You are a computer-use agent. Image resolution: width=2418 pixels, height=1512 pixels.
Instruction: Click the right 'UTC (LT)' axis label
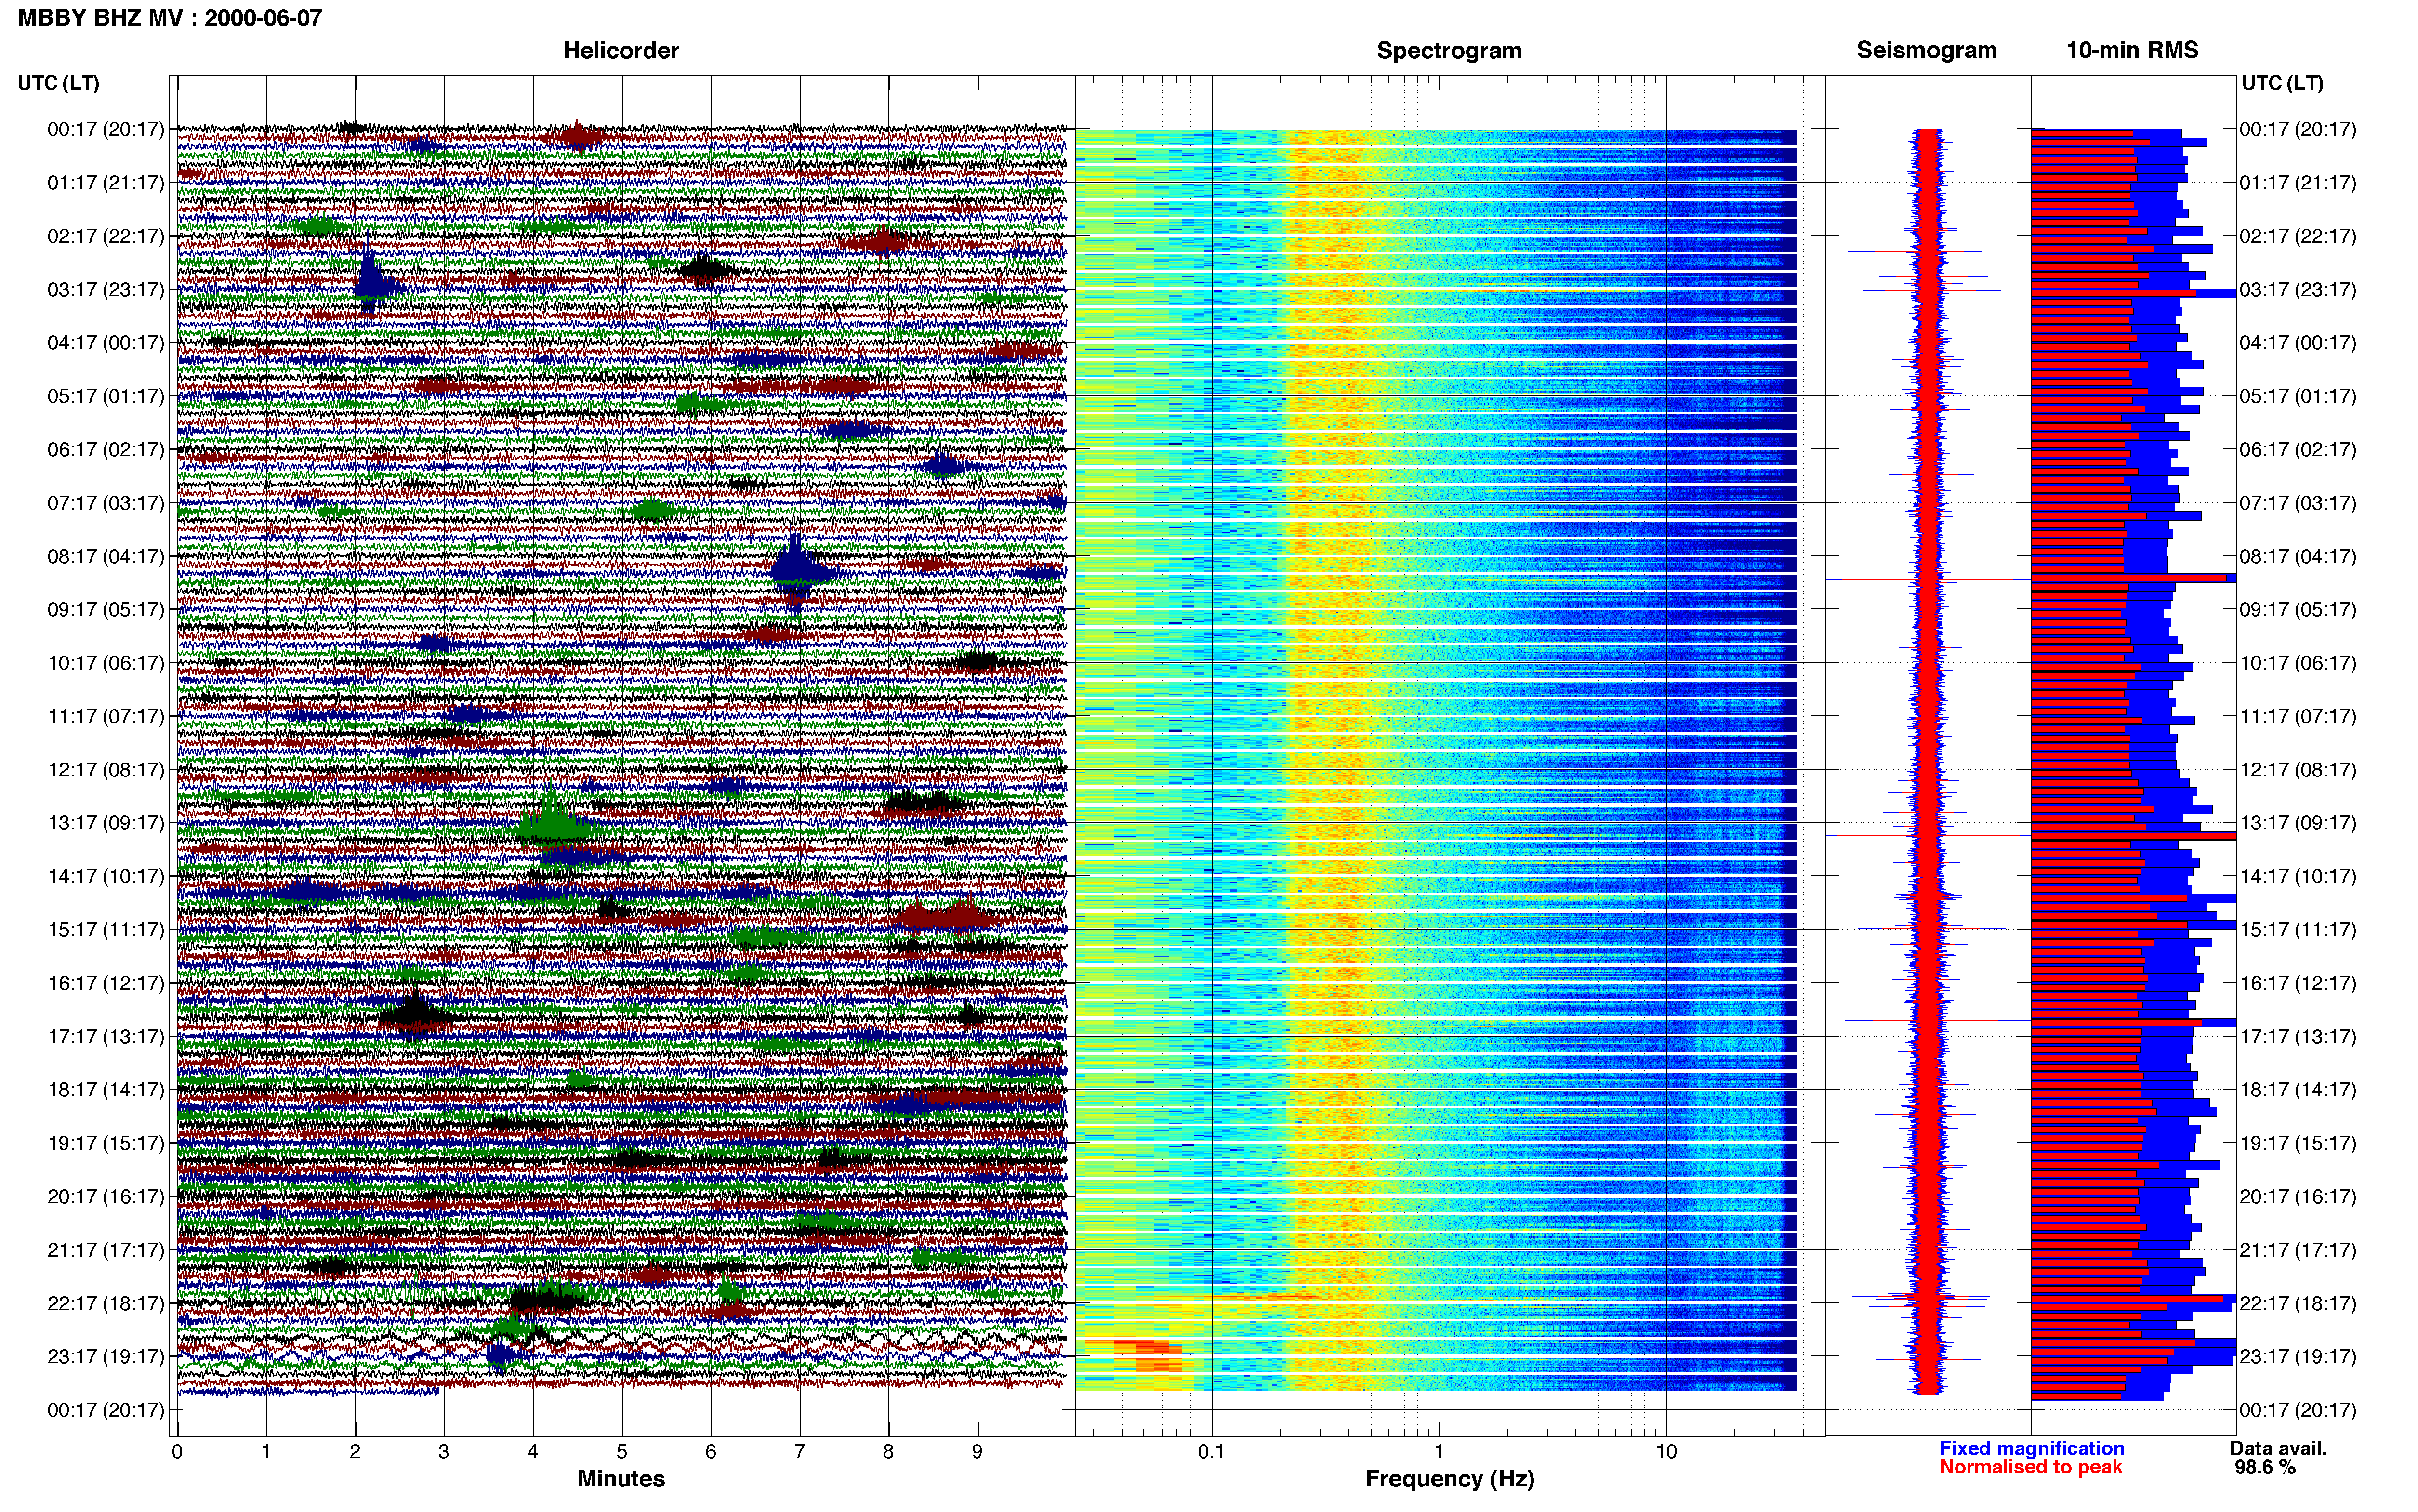click(2282, 83)
